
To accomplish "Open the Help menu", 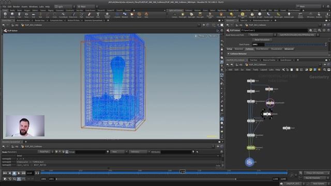I will (47, 7).
